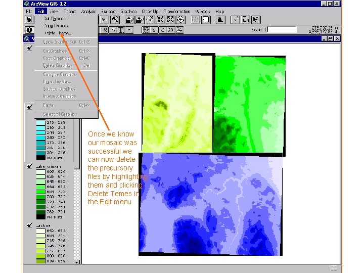Open the View menu

[54, 11]
